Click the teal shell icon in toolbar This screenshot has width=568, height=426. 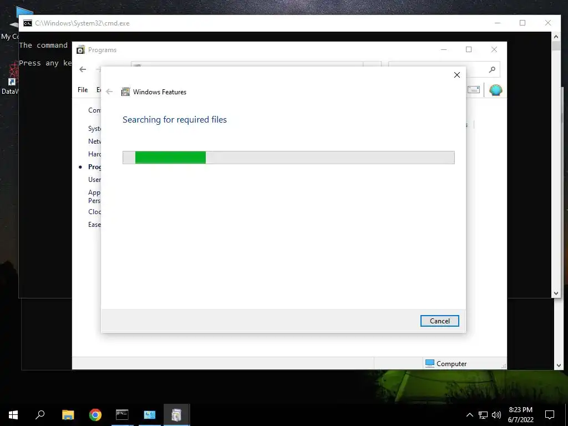pos(495,90)
